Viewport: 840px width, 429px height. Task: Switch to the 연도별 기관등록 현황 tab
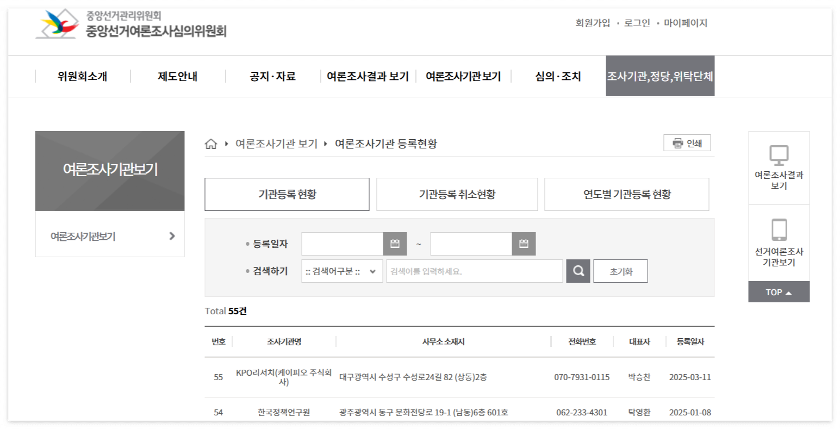[626, 194]
